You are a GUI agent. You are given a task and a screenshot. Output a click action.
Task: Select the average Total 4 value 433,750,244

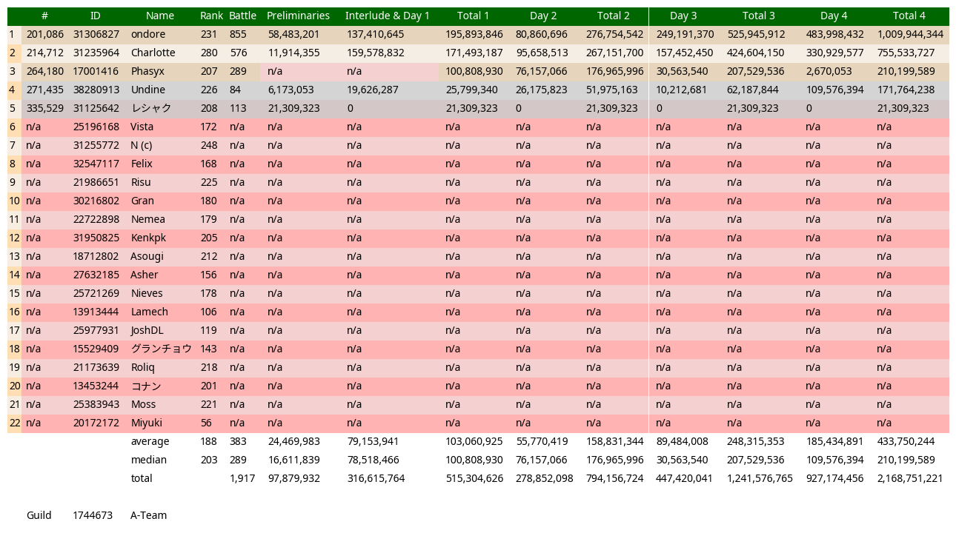pos(906,441)
